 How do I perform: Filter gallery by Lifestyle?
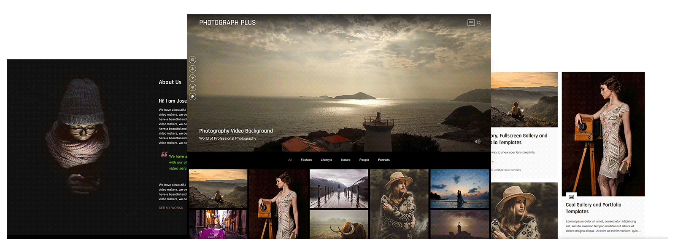tap(326, 160)
